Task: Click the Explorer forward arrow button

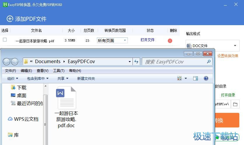Action: pyautogui.click(x=15, y=62)
